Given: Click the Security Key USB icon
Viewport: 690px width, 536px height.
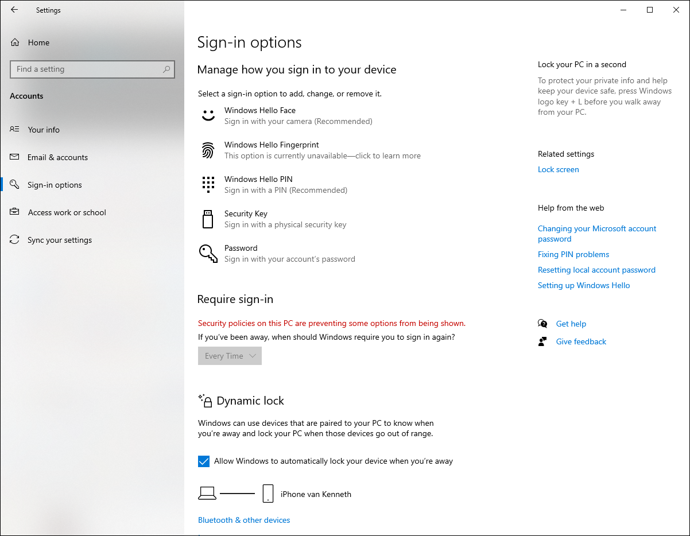Looking at the screenshot, I should tap(208, 219).
